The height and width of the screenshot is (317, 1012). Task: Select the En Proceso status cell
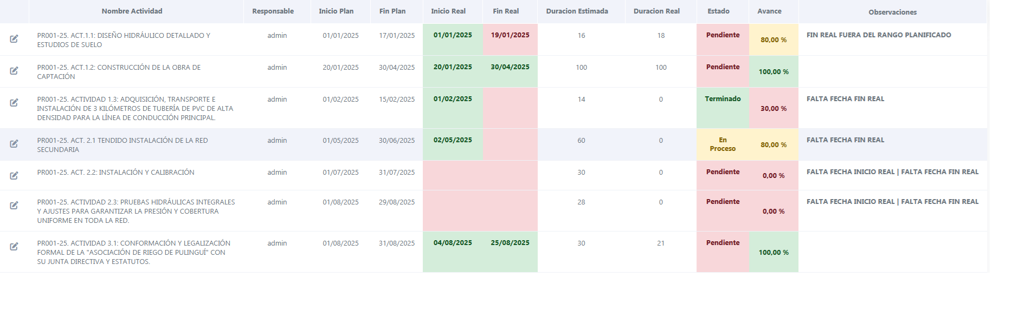(x=723, y=144)
